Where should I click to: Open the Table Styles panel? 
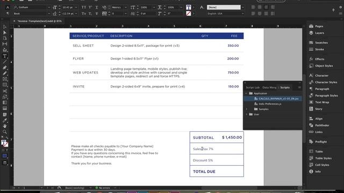(x=320, y=158)
